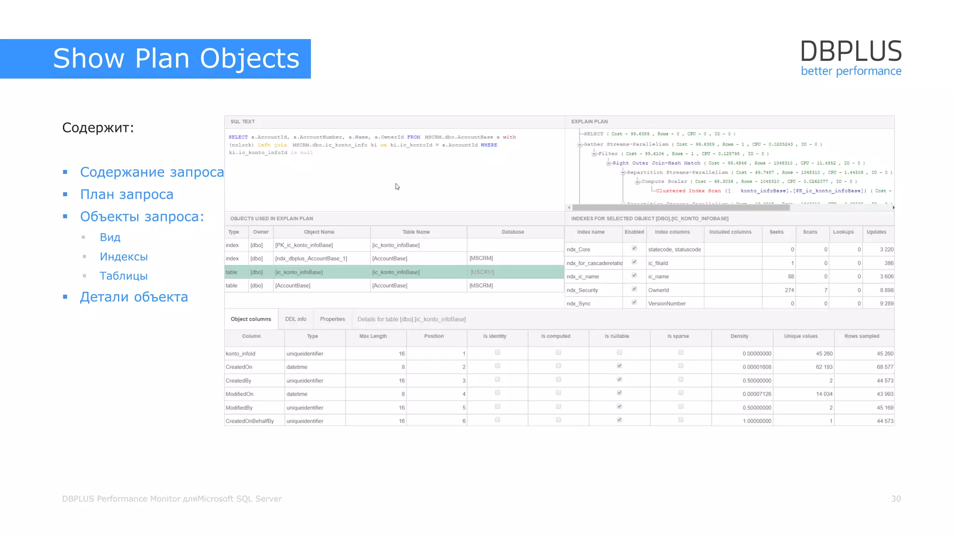Click the explain plan horizontal scrollbar
Image resolution: width=954 pixels, height=536 pixels.
[x=681, y=208]
